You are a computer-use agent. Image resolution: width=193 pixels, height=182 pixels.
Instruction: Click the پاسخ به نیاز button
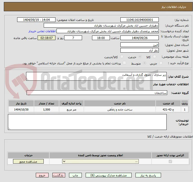click(x=148, y=175)
